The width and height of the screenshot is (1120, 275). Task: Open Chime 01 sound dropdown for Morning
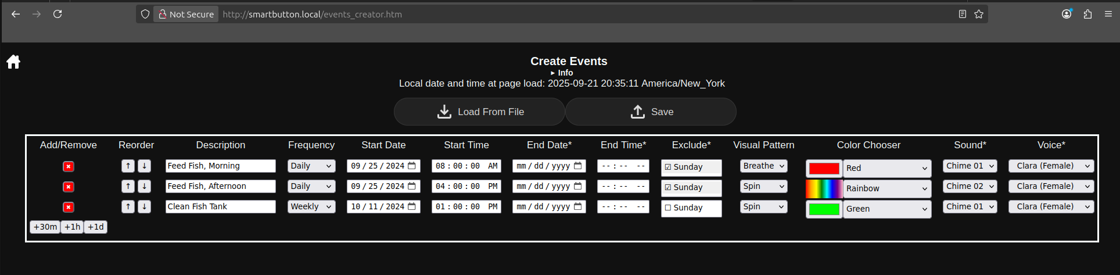(970, 166)
